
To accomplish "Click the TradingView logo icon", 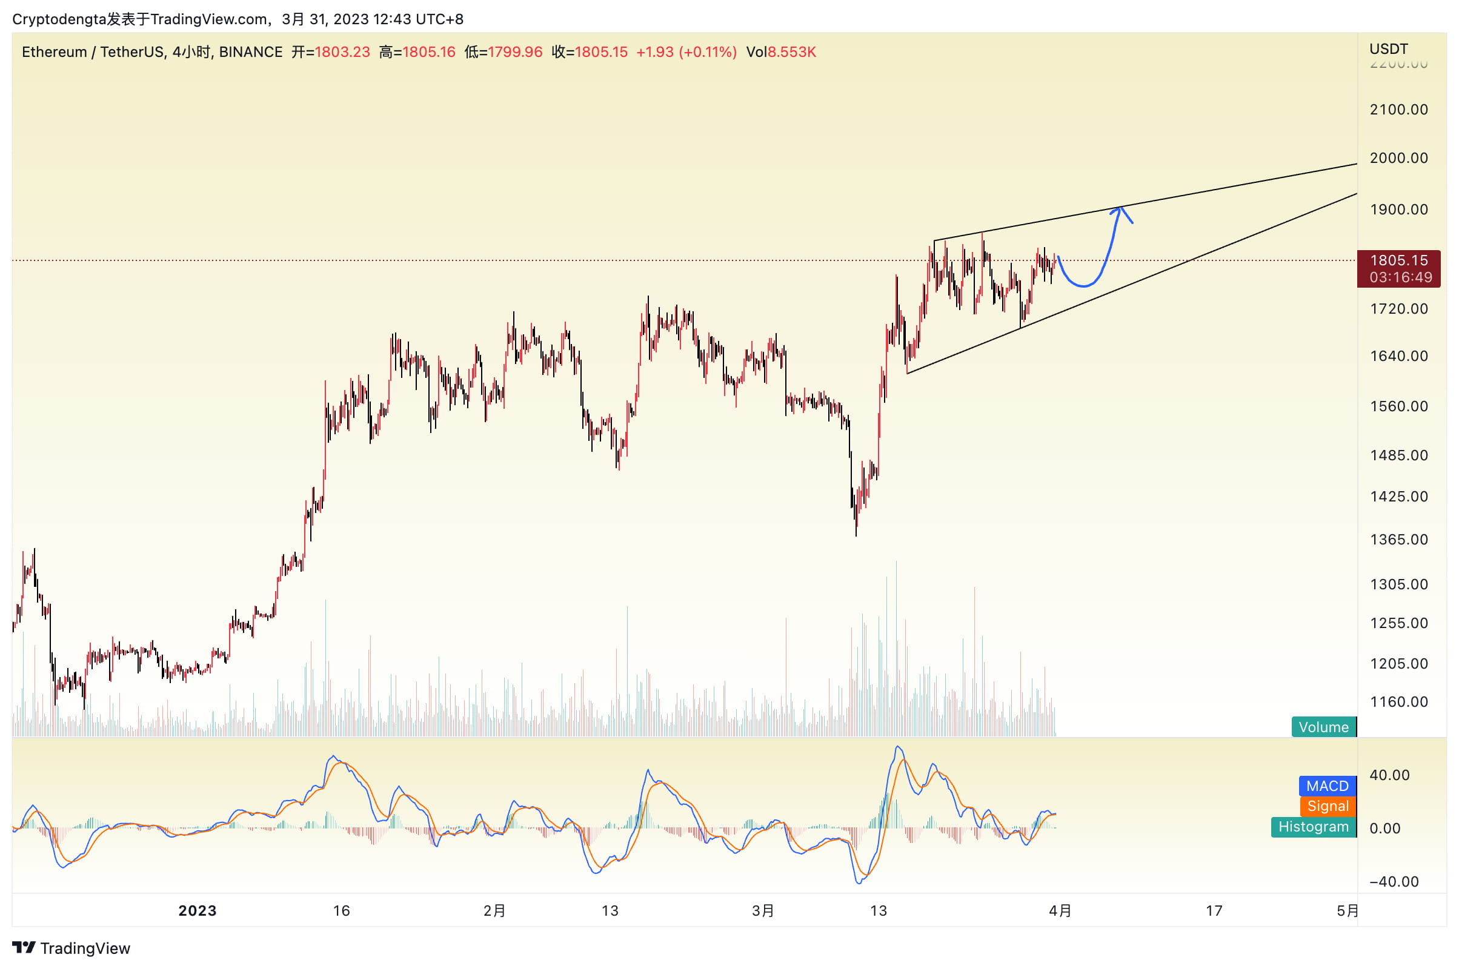I will point(24,947).
